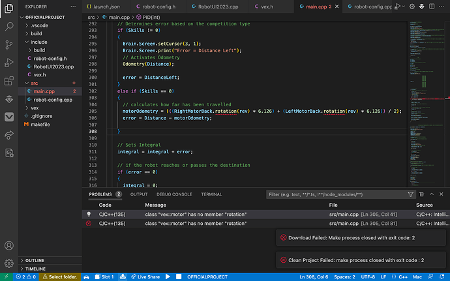Choose Slot 1 in status bar
This screenshot has height=281, width=450.
pos(104,277)
